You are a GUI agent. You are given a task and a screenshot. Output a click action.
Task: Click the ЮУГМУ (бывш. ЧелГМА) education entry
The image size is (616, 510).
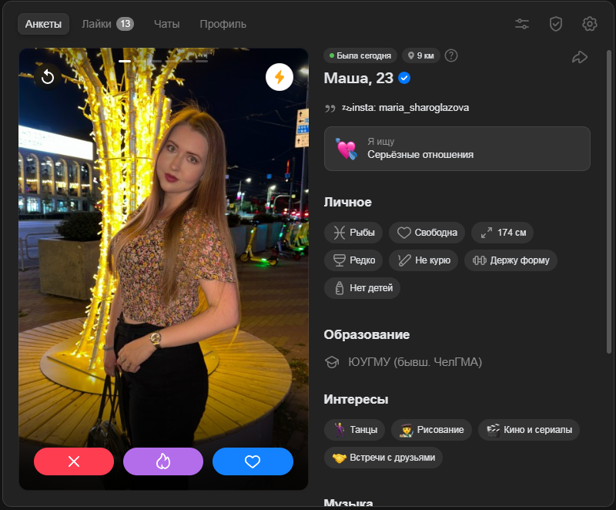[x=403, y=362]
